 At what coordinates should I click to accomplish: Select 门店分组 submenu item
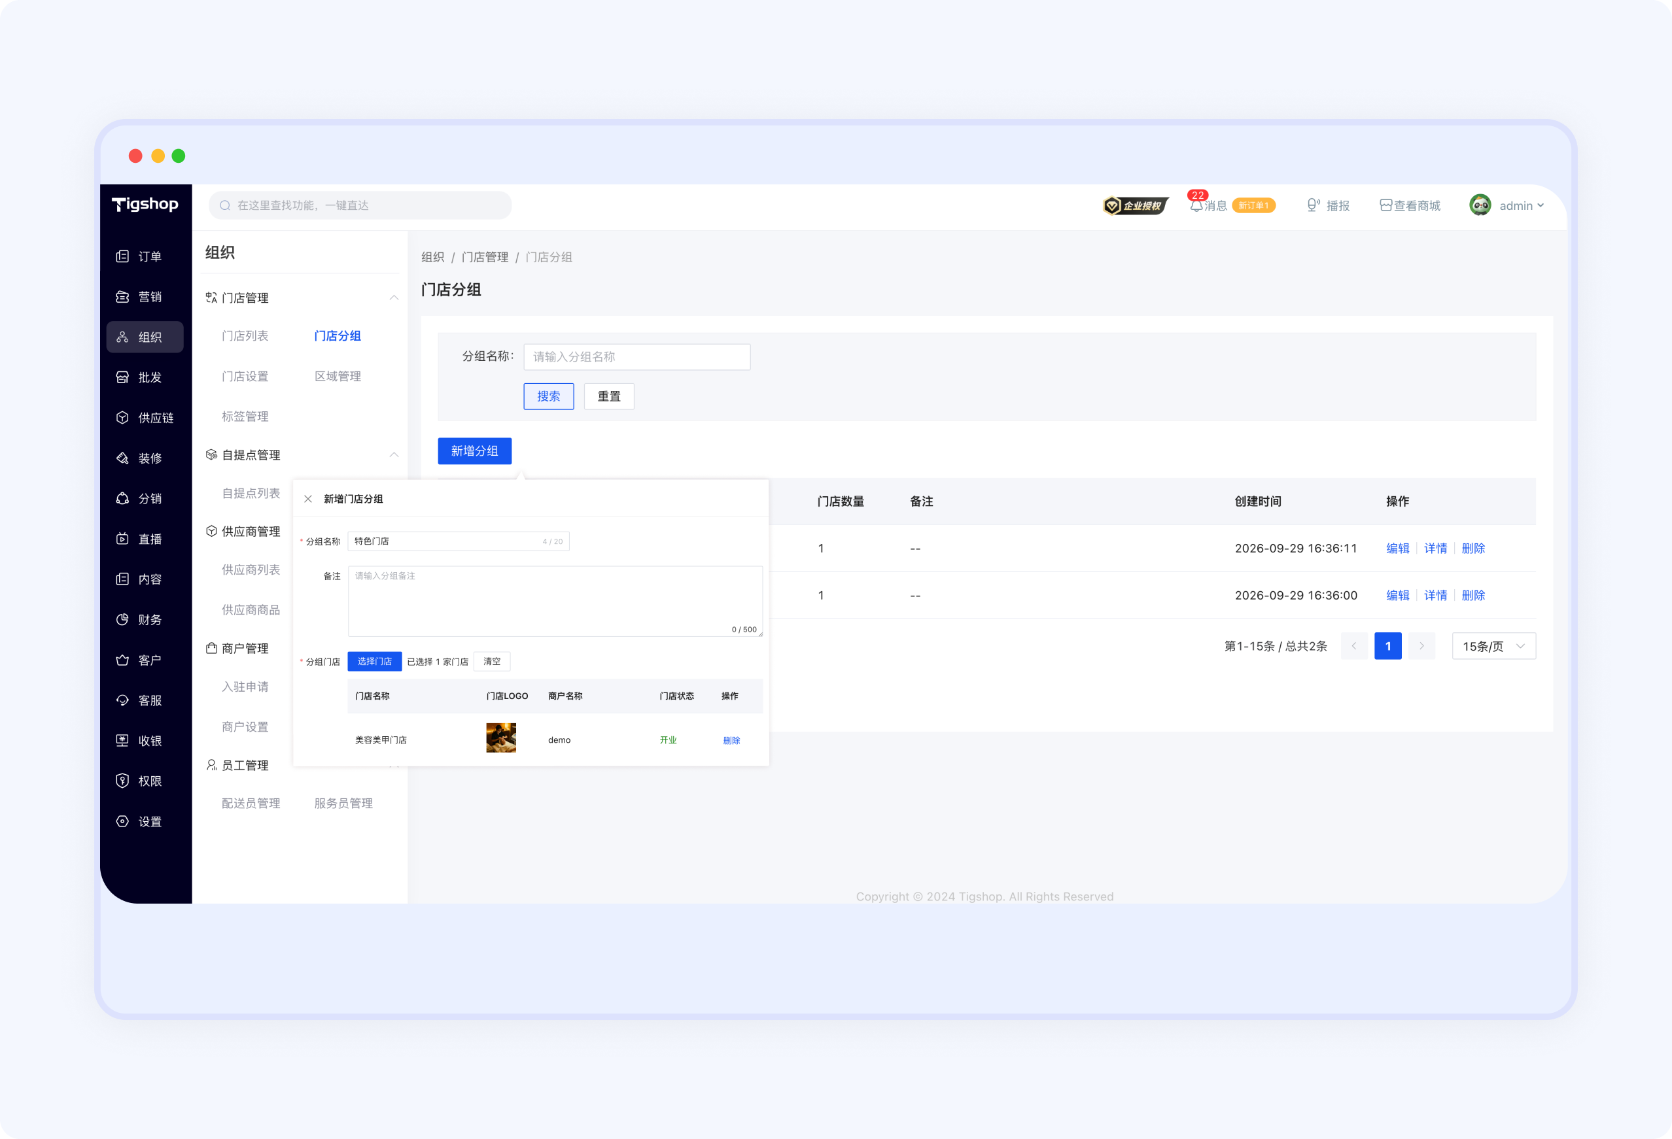pos(338,336)
